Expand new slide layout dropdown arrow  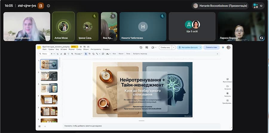[x=54, y=54]
